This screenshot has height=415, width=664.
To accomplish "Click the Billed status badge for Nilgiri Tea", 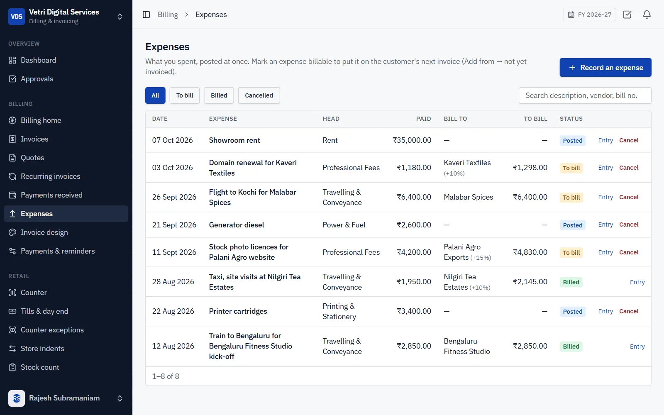I will point(571,282).
